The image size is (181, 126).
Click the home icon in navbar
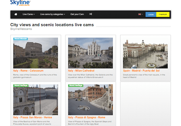point(16,14)
